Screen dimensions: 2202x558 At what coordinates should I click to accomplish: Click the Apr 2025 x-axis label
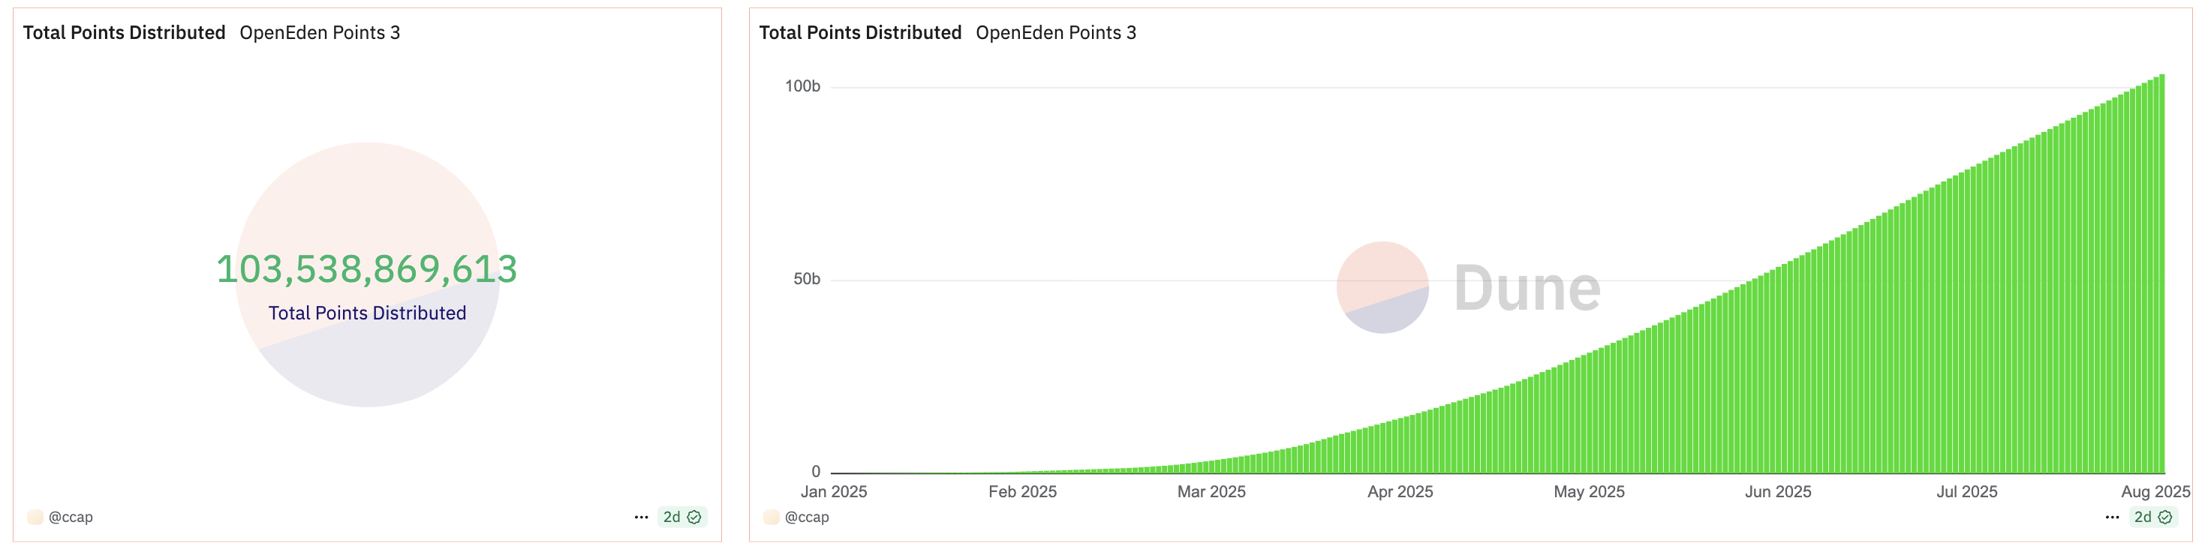[x=1400, y=492]
